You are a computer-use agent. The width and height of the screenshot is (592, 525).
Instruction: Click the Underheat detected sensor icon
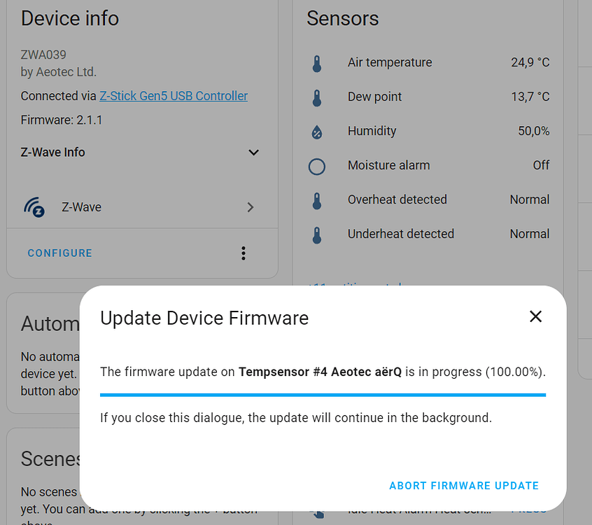pos(317,234)
